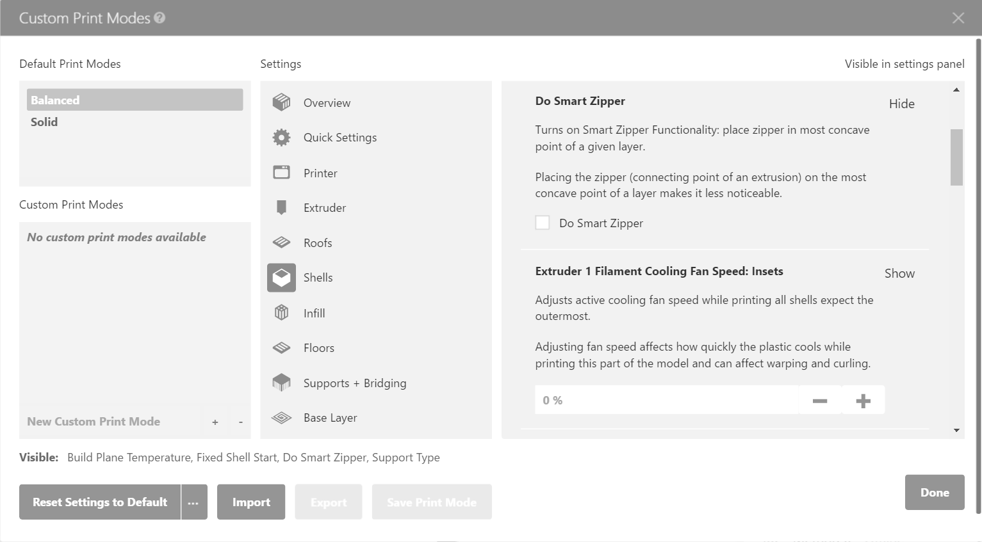Click the Overview cube icon
982x542 pixels.
281,102
